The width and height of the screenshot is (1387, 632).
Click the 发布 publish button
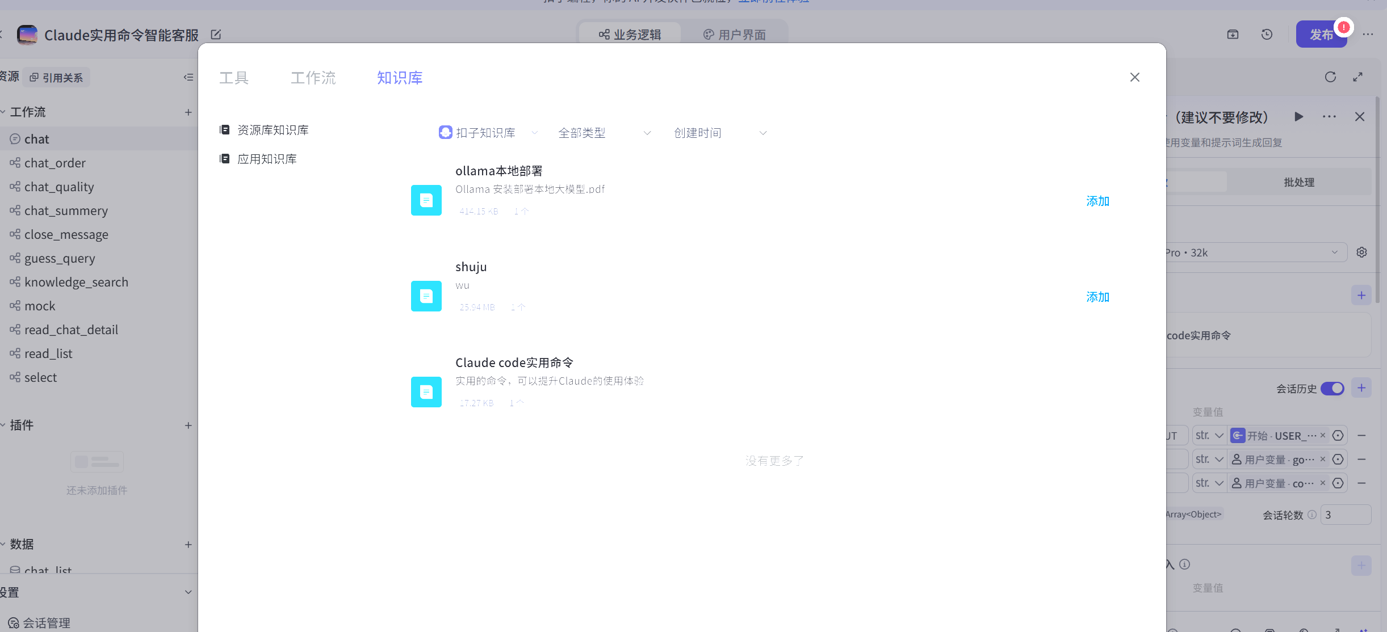click(1321, 35)
